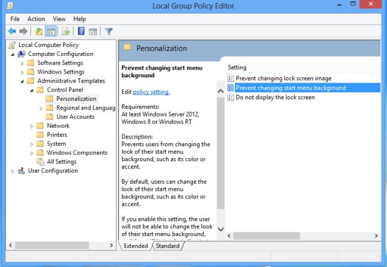The height and width of the screenshot is (267, 387).
Task: Minimize the Local Group Policy Editor window
Action: [x=340, y=5]
